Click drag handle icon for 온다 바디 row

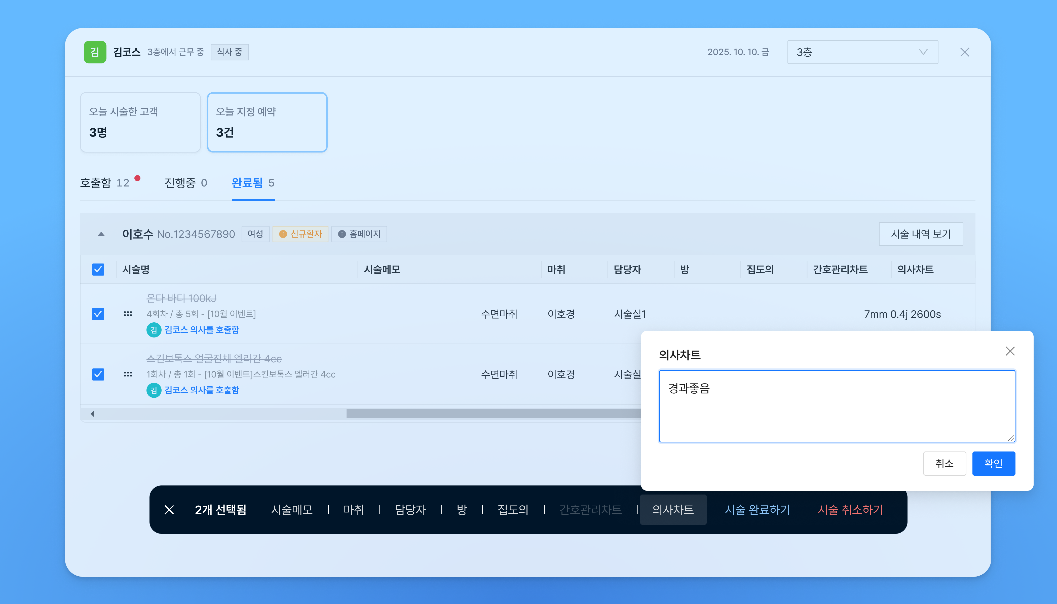(x=128, y=314)
